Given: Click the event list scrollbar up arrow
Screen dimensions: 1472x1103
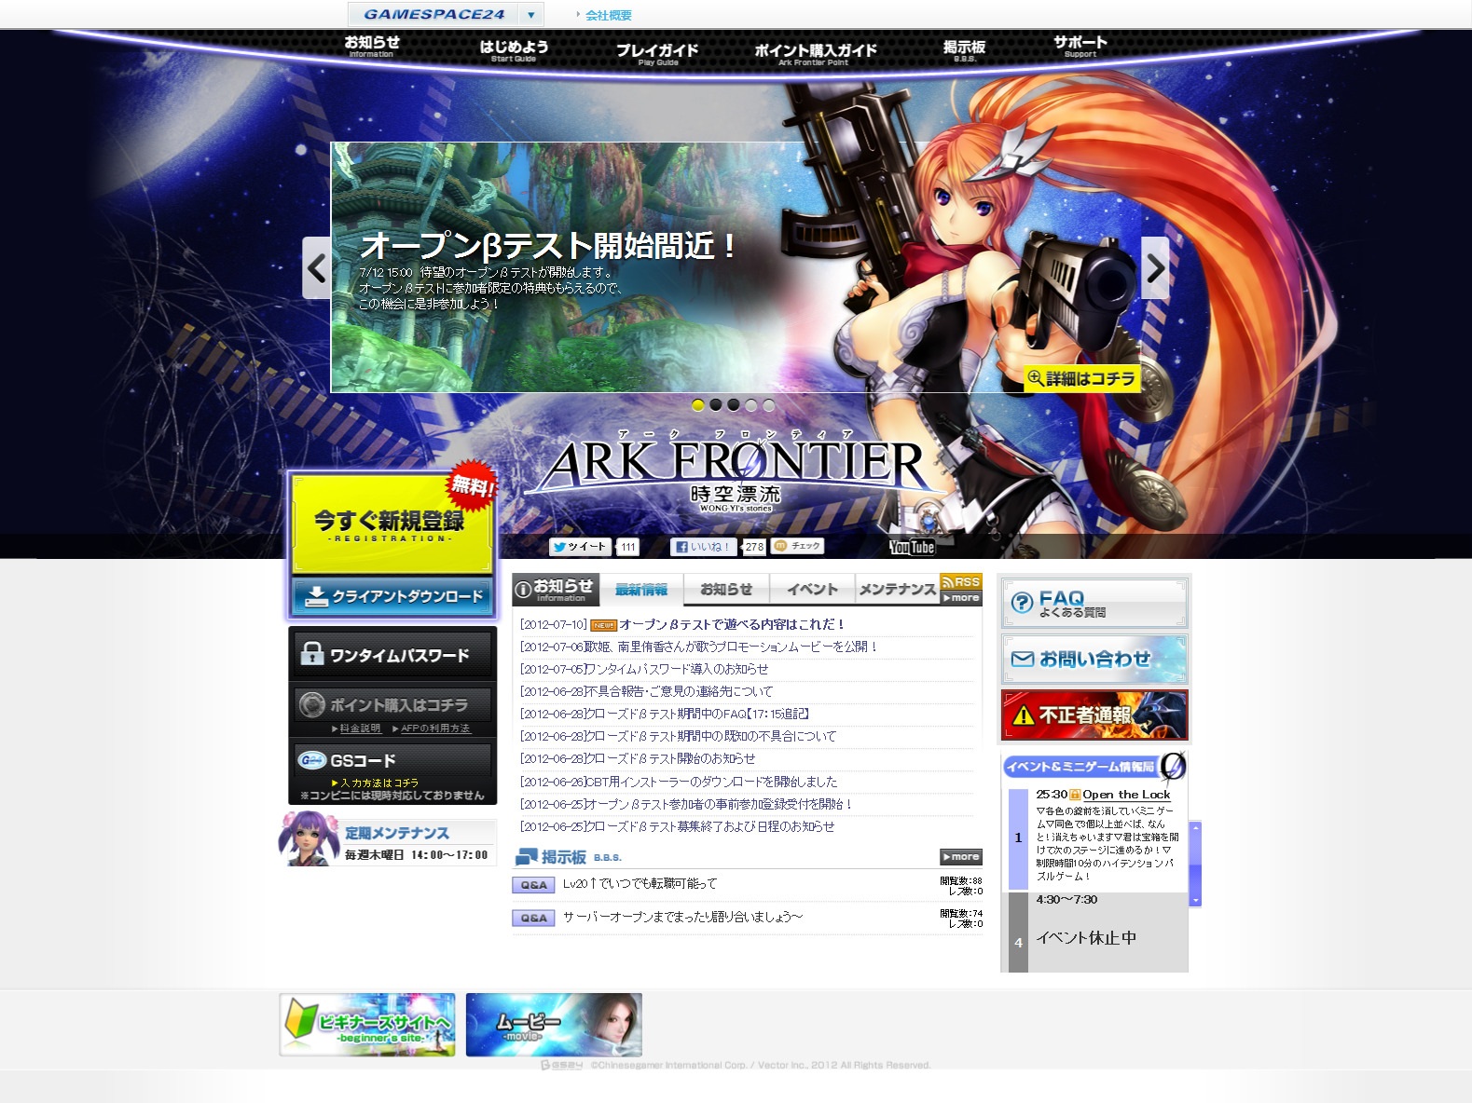Looking at the screenshot, I should coord(1196,826).
